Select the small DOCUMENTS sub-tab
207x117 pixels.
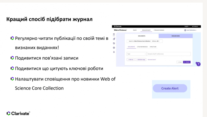pos(131,47)
